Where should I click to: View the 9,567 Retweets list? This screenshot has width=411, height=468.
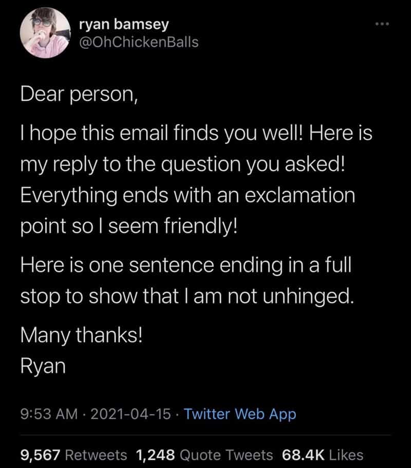tap(73, 455)
